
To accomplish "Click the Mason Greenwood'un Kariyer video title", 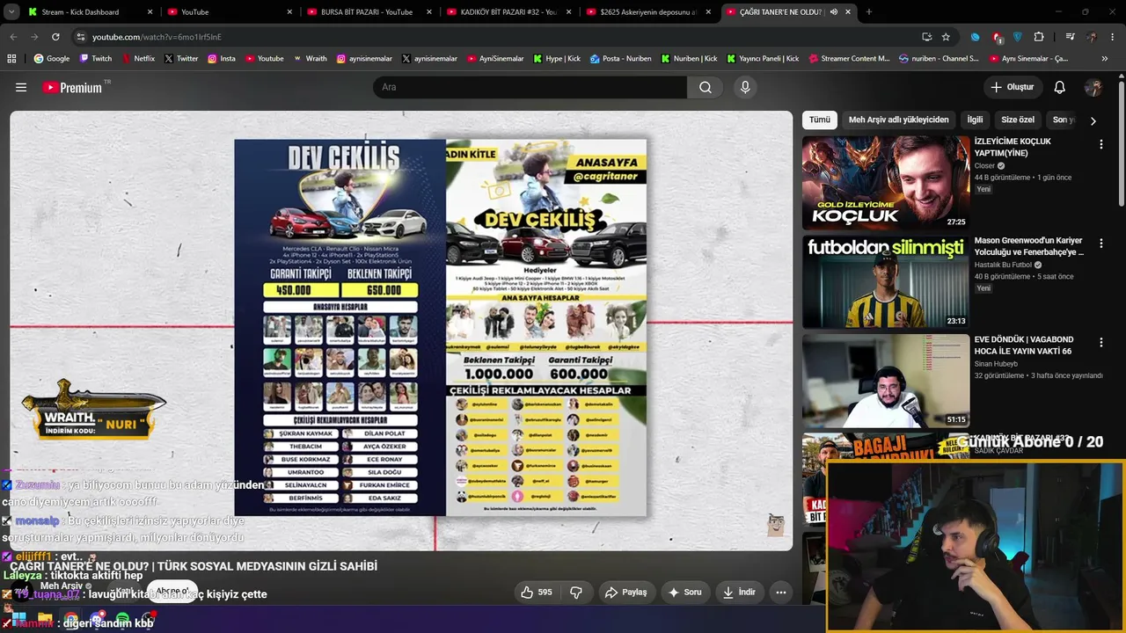I will click(1029, 246).
